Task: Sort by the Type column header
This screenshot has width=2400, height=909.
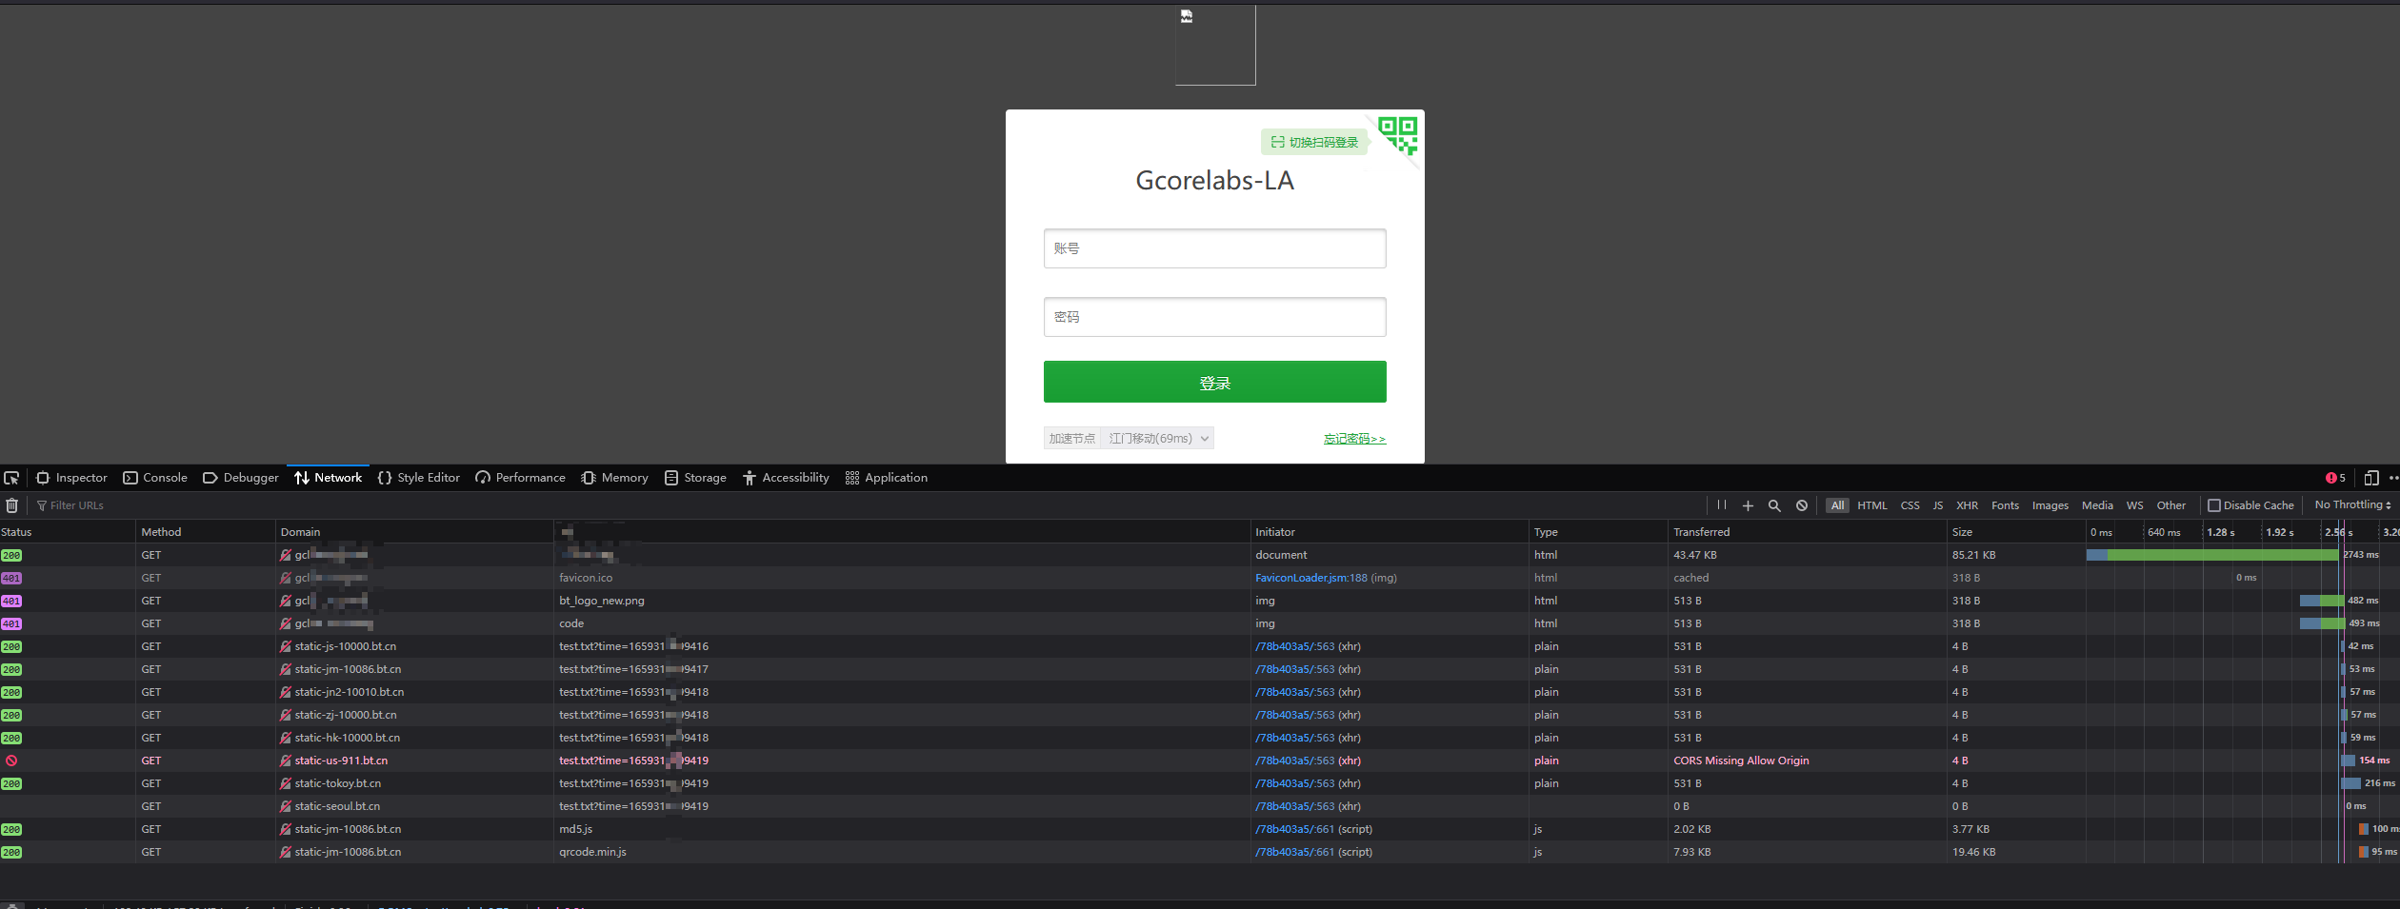Action: point(1599,532)
